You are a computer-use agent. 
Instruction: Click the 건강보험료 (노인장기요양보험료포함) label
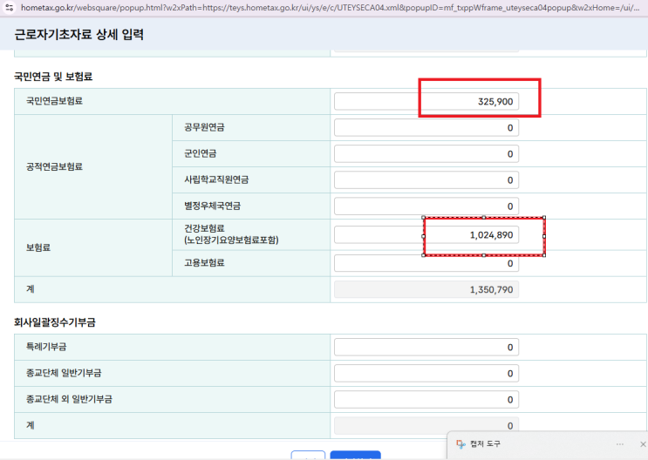(x=231, y=234)
